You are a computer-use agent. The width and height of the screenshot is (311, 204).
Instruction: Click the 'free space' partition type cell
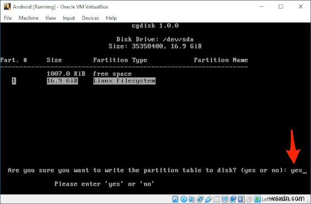tap(113, 74)
